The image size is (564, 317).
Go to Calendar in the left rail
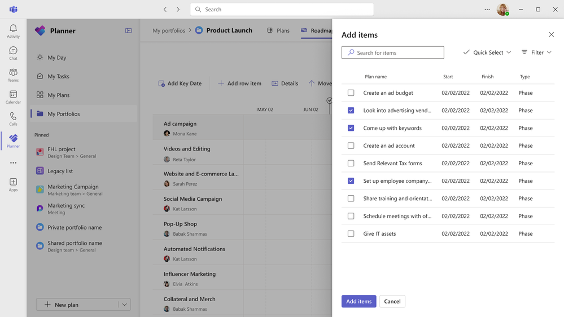[x=13, y=97]
